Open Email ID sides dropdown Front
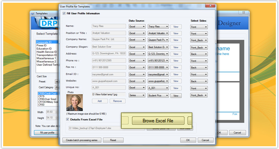 pyautogui.click(x=199, y=74)
